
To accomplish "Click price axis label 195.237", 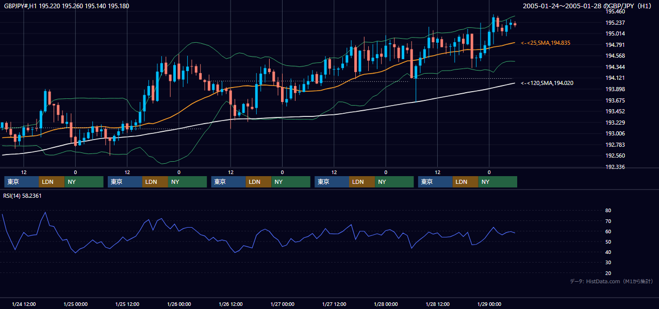I will (x=615, y=23).
